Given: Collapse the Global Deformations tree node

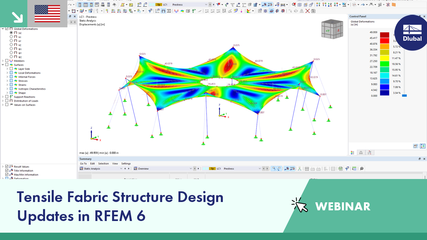Looking at the screenshot, I should coord(3,29).
